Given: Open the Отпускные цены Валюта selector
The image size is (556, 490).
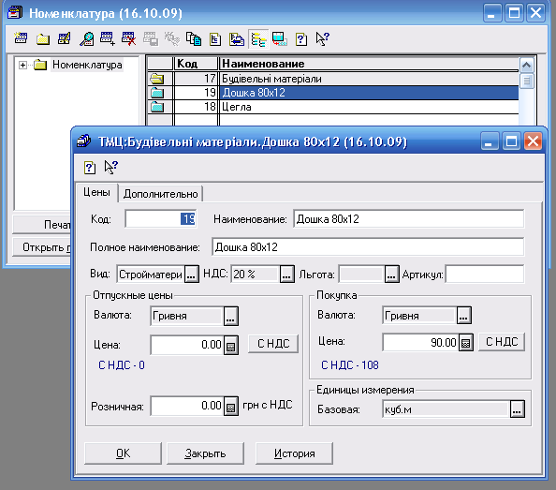Looking at the screenshot, I should tap(231, 316).
